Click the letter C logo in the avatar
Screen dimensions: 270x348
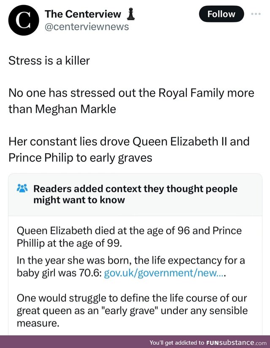24,20
